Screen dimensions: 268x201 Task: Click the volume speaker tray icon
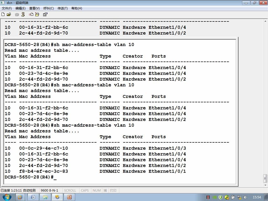[x=245, y=197]
